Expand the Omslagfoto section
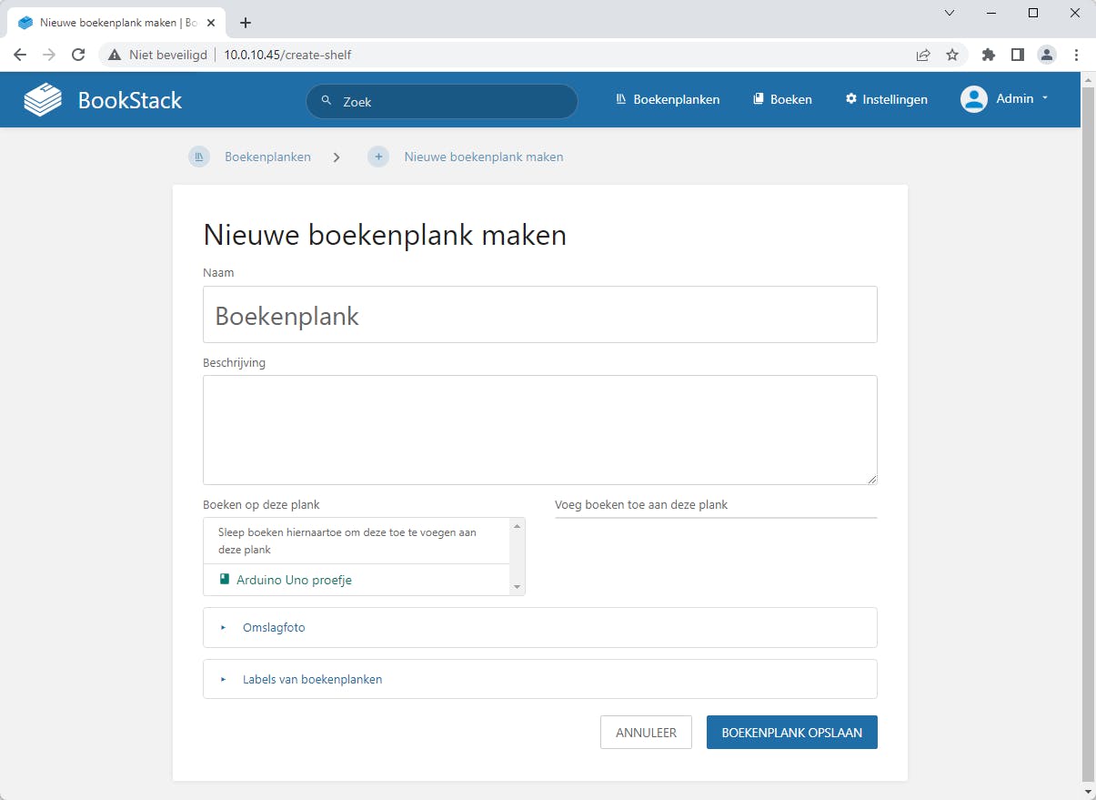 (539, 627)
